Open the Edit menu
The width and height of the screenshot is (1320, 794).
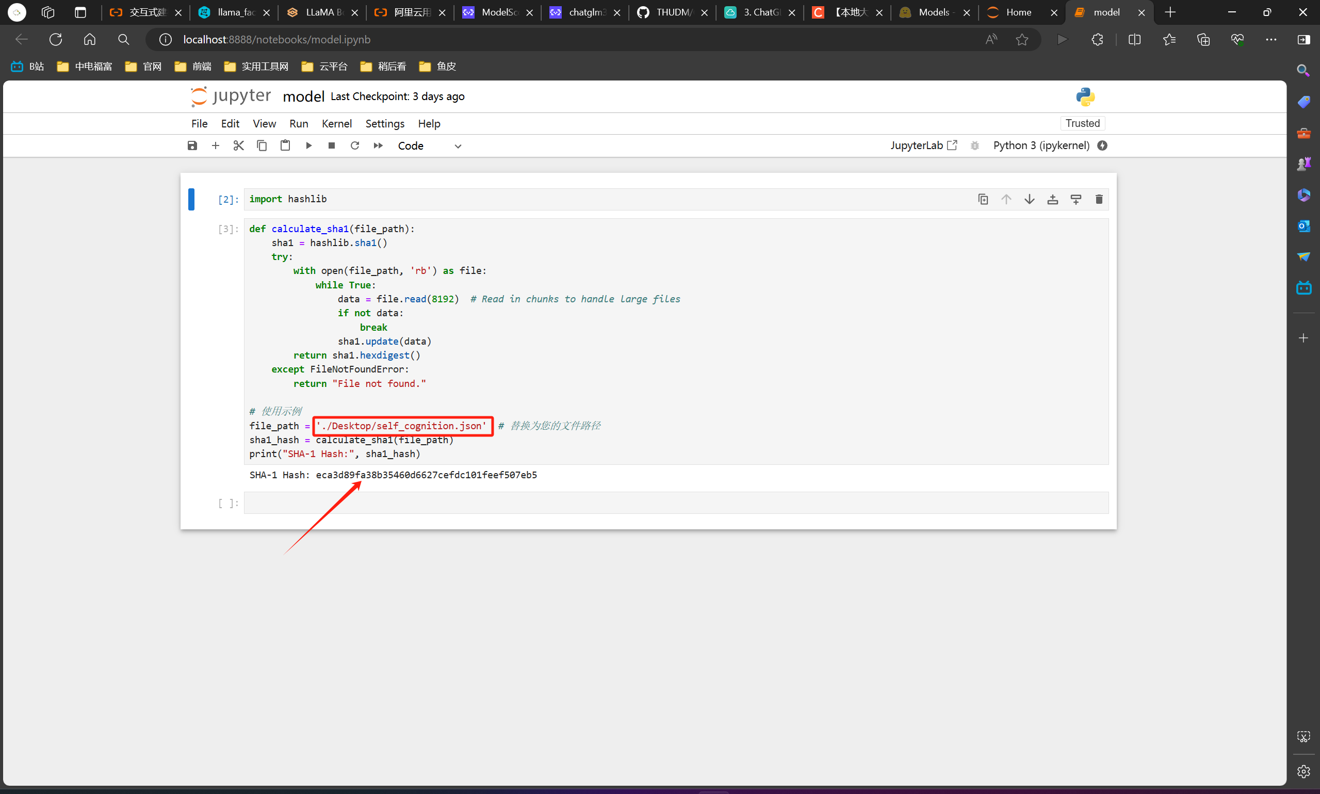pyautogui.click(x=230, y=124)
